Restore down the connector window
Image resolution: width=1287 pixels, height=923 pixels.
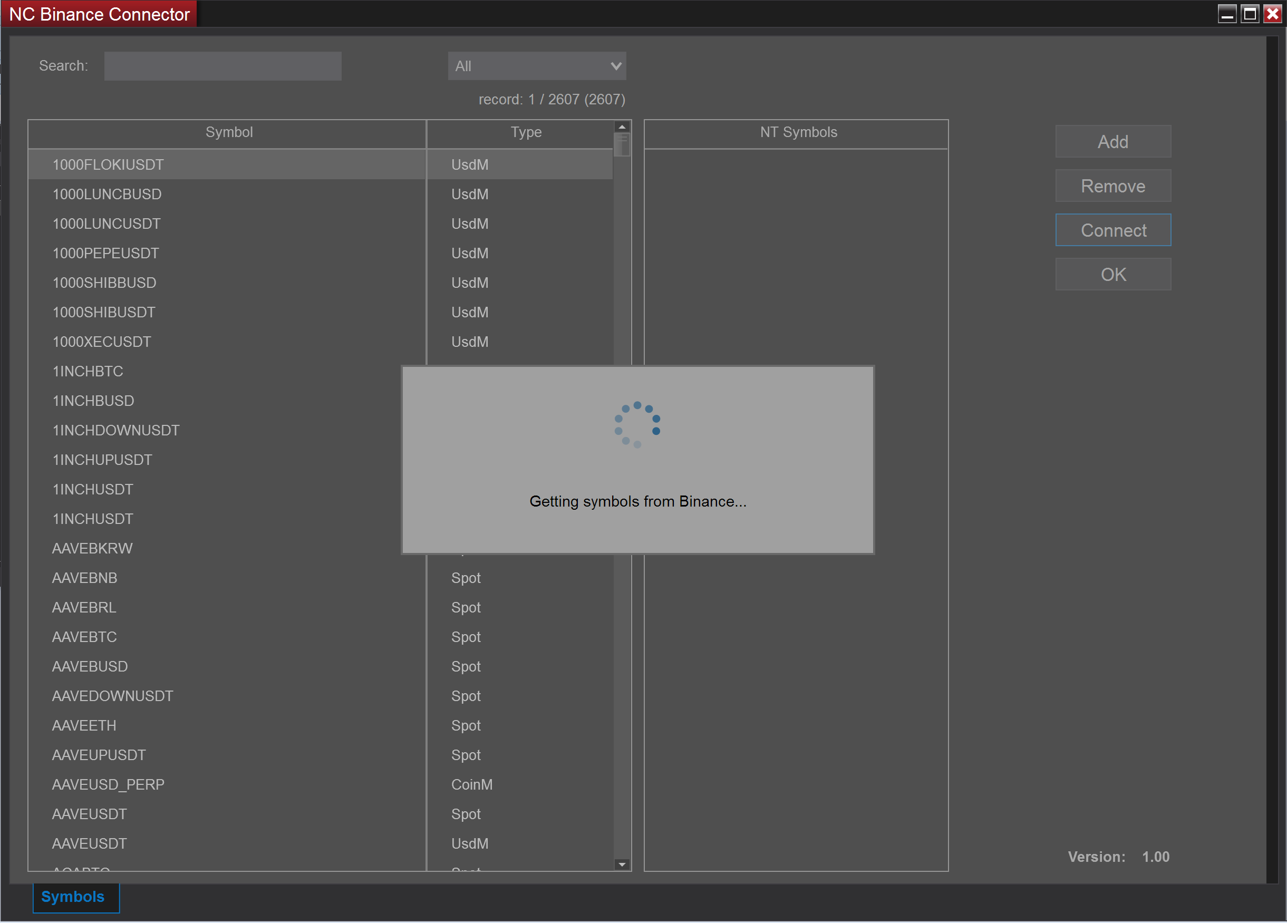(1249, 14)
